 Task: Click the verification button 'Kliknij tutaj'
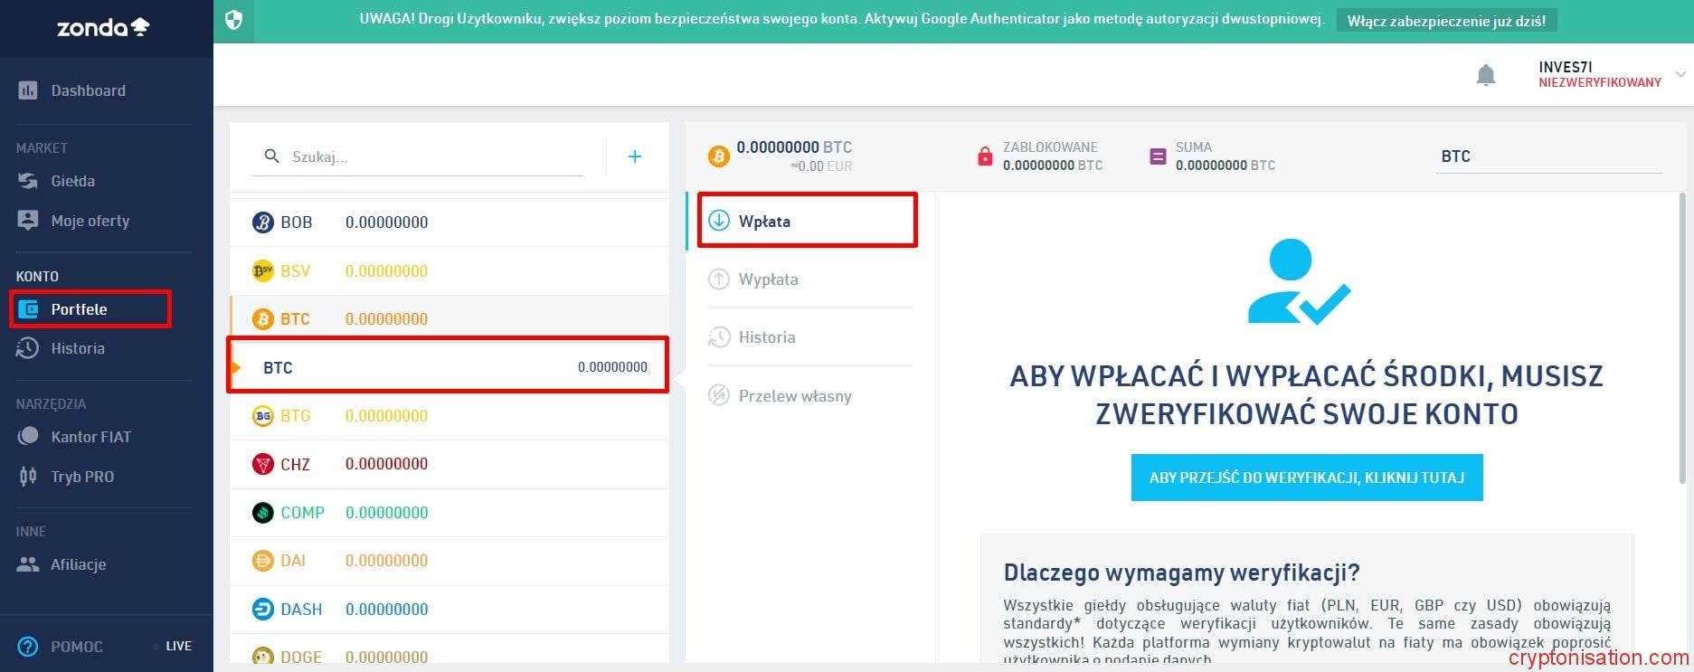[x=1306, y=478]
